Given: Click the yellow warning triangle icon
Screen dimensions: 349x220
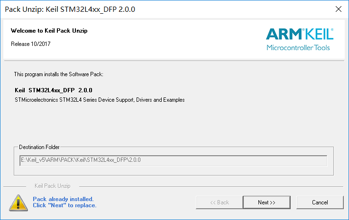Looking at the screenshot, I should click(18, 202).
